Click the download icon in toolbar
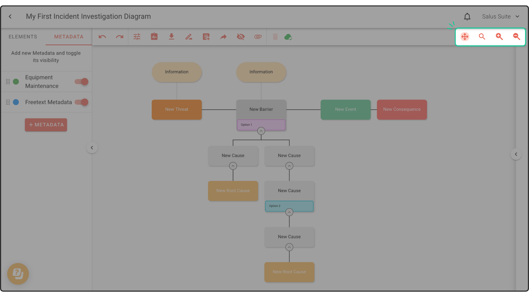Viewport: 529px width, 297px height. (x=171, y=37)
